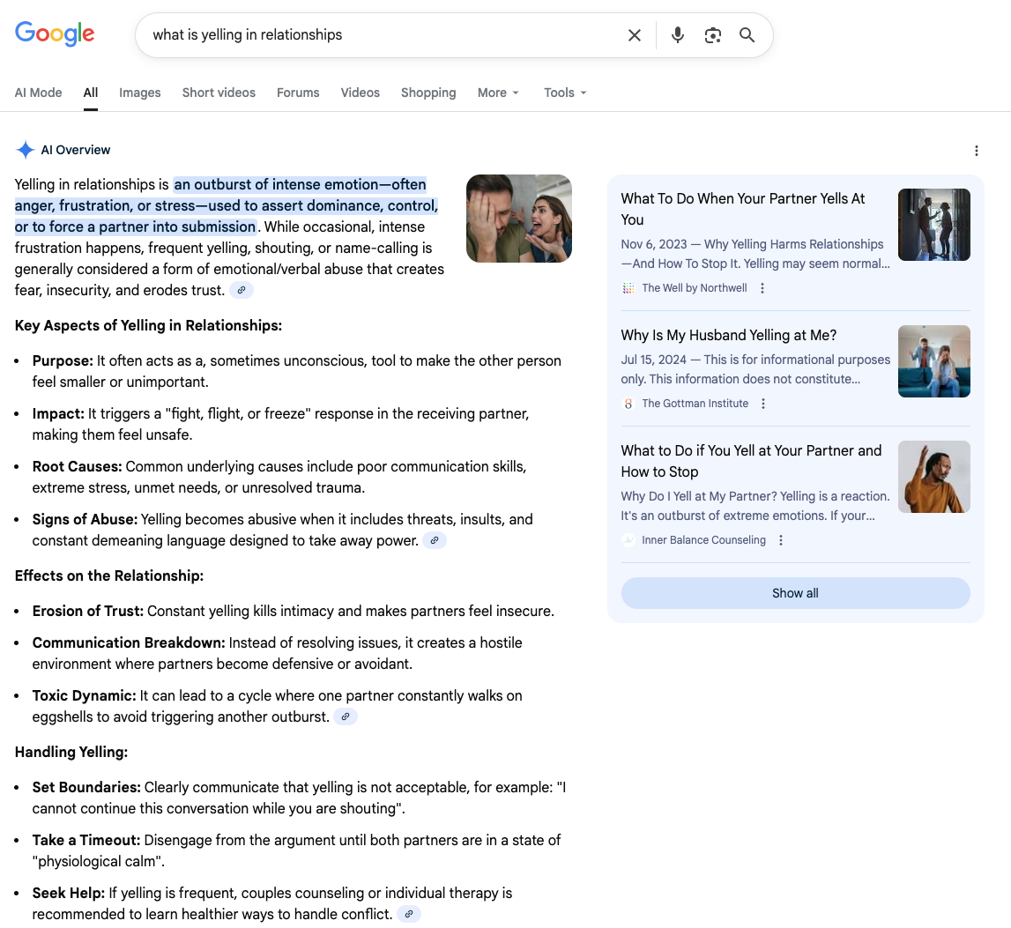The height and width of the screenshot is (928, 1011).
Task: Click The Well by Northwell source name
Action: (x=695, y=288)
